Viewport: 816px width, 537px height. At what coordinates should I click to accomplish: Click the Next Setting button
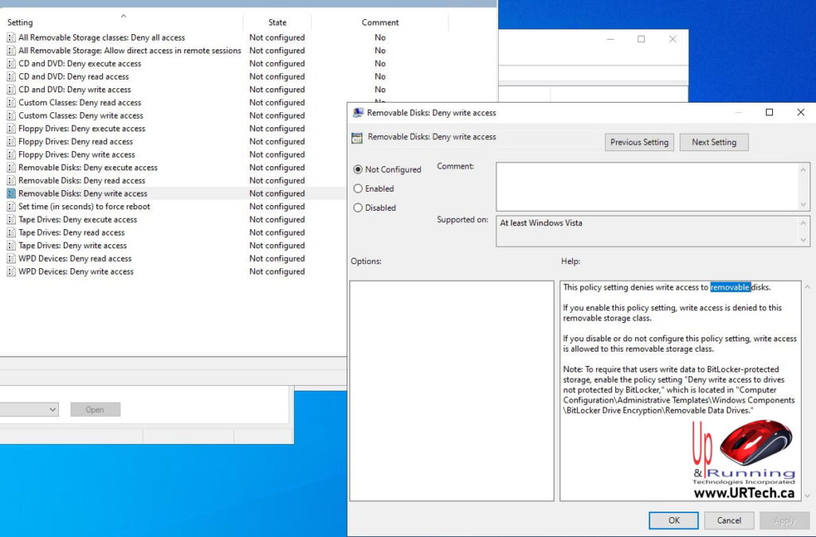pos(713,142)
